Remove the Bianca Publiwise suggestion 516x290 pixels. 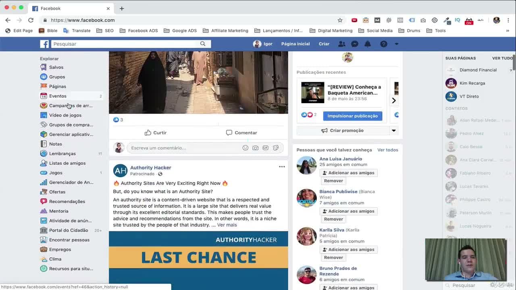pyautogui.click(x=333, y=219)
